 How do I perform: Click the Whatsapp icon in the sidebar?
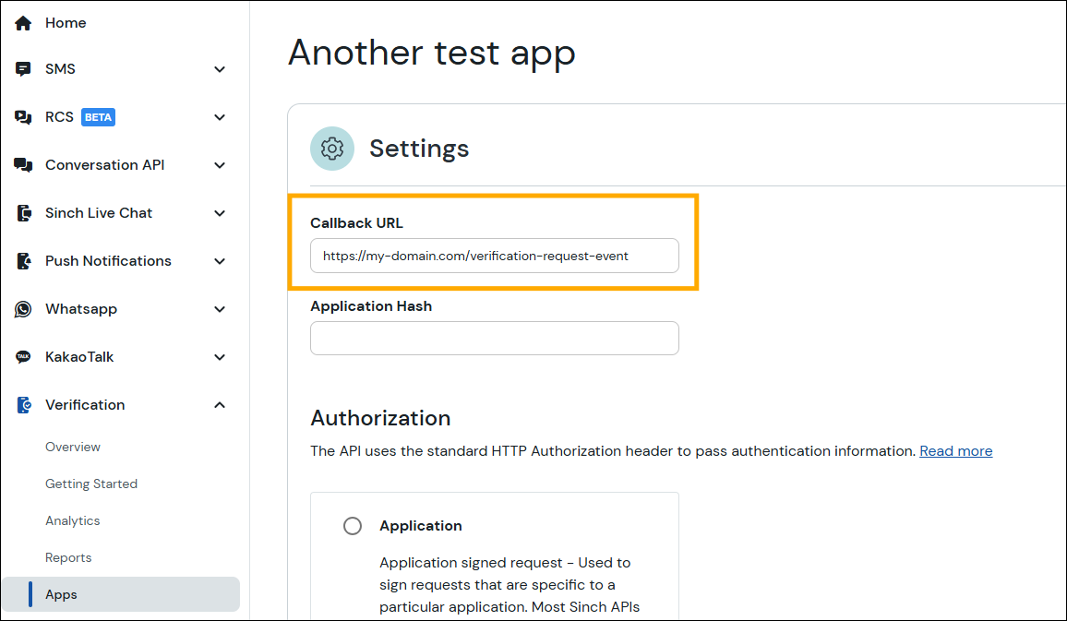[x=22, y=308]
